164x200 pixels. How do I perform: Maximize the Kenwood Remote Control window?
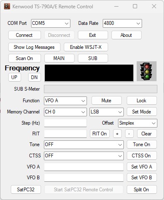coord(135,6)
